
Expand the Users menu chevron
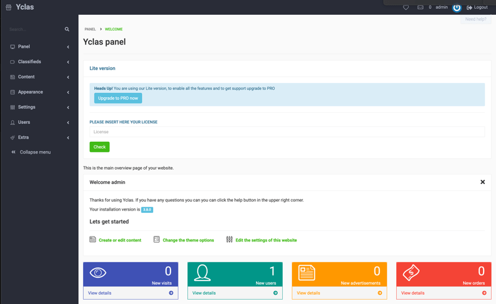(68, 123)
